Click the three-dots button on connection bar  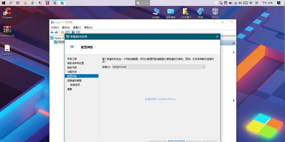(147, 3)
